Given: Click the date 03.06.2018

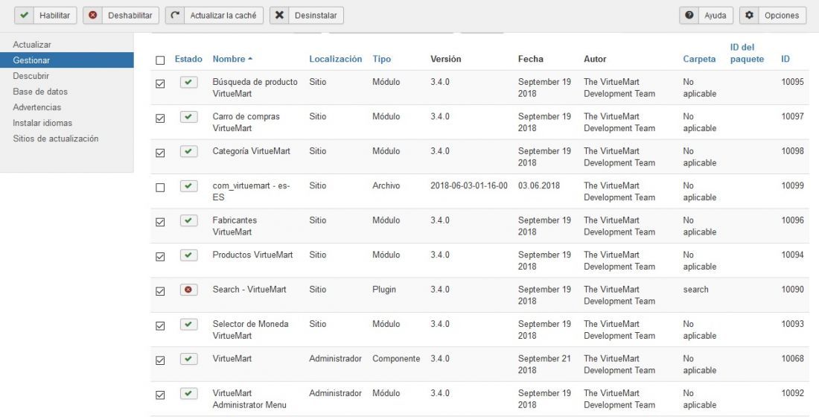Looking at the screenshot, I should coord(538,185).
